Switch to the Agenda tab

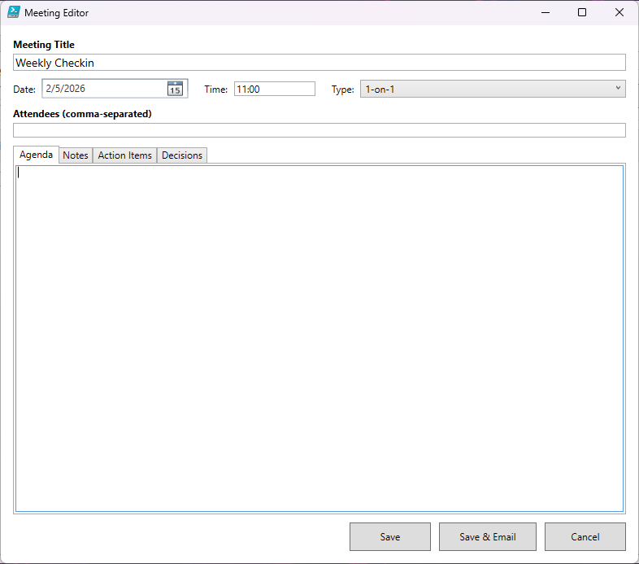click(x=36, y=155)
